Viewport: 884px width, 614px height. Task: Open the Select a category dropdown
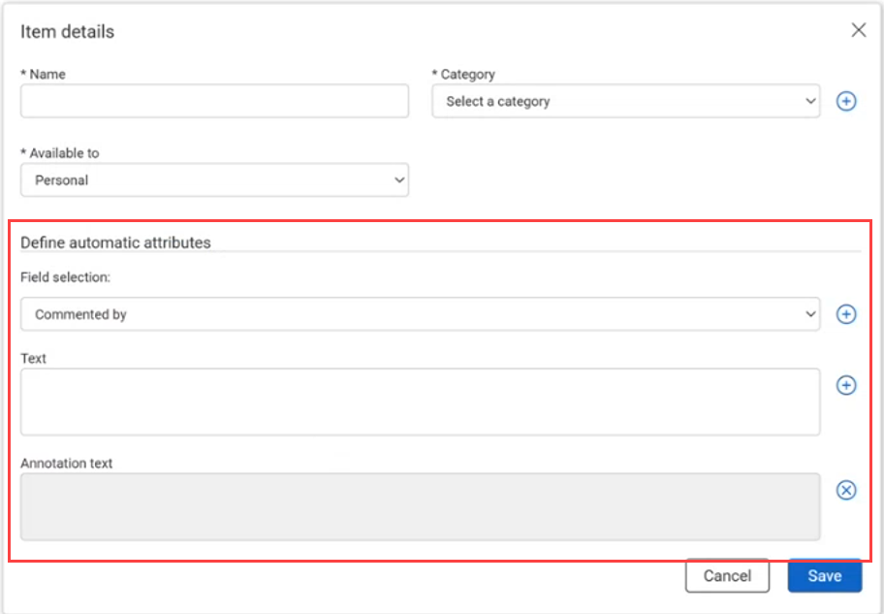[x=625, y=101]
